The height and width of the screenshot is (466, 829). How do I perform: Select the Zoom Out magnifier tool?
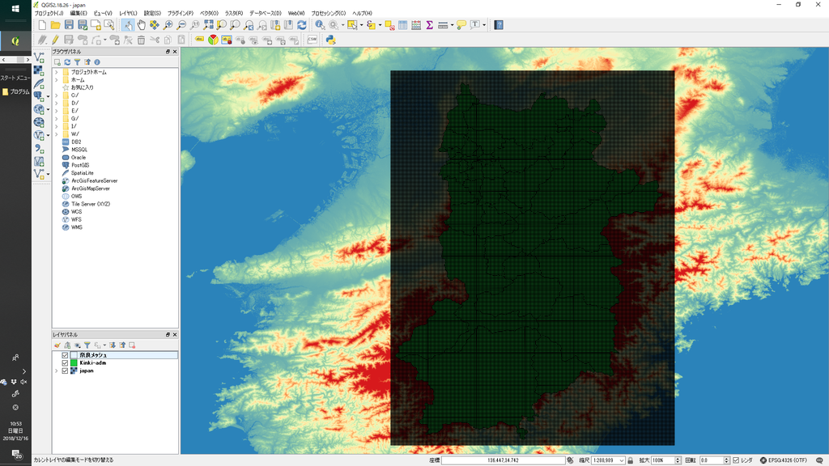click(x=181, y=25)
